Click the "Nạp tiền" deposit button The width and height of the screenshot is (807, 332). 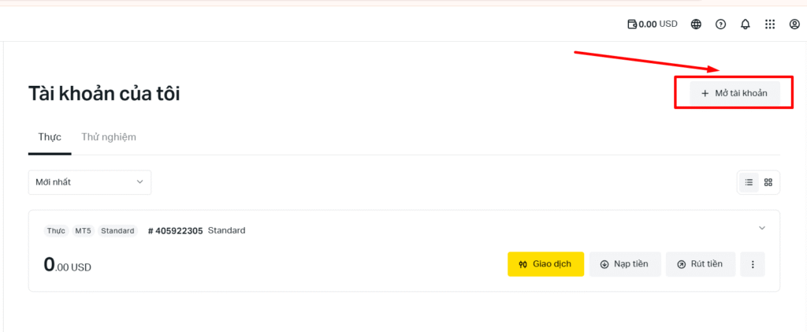pyautogui.click(x=625, y=264)
